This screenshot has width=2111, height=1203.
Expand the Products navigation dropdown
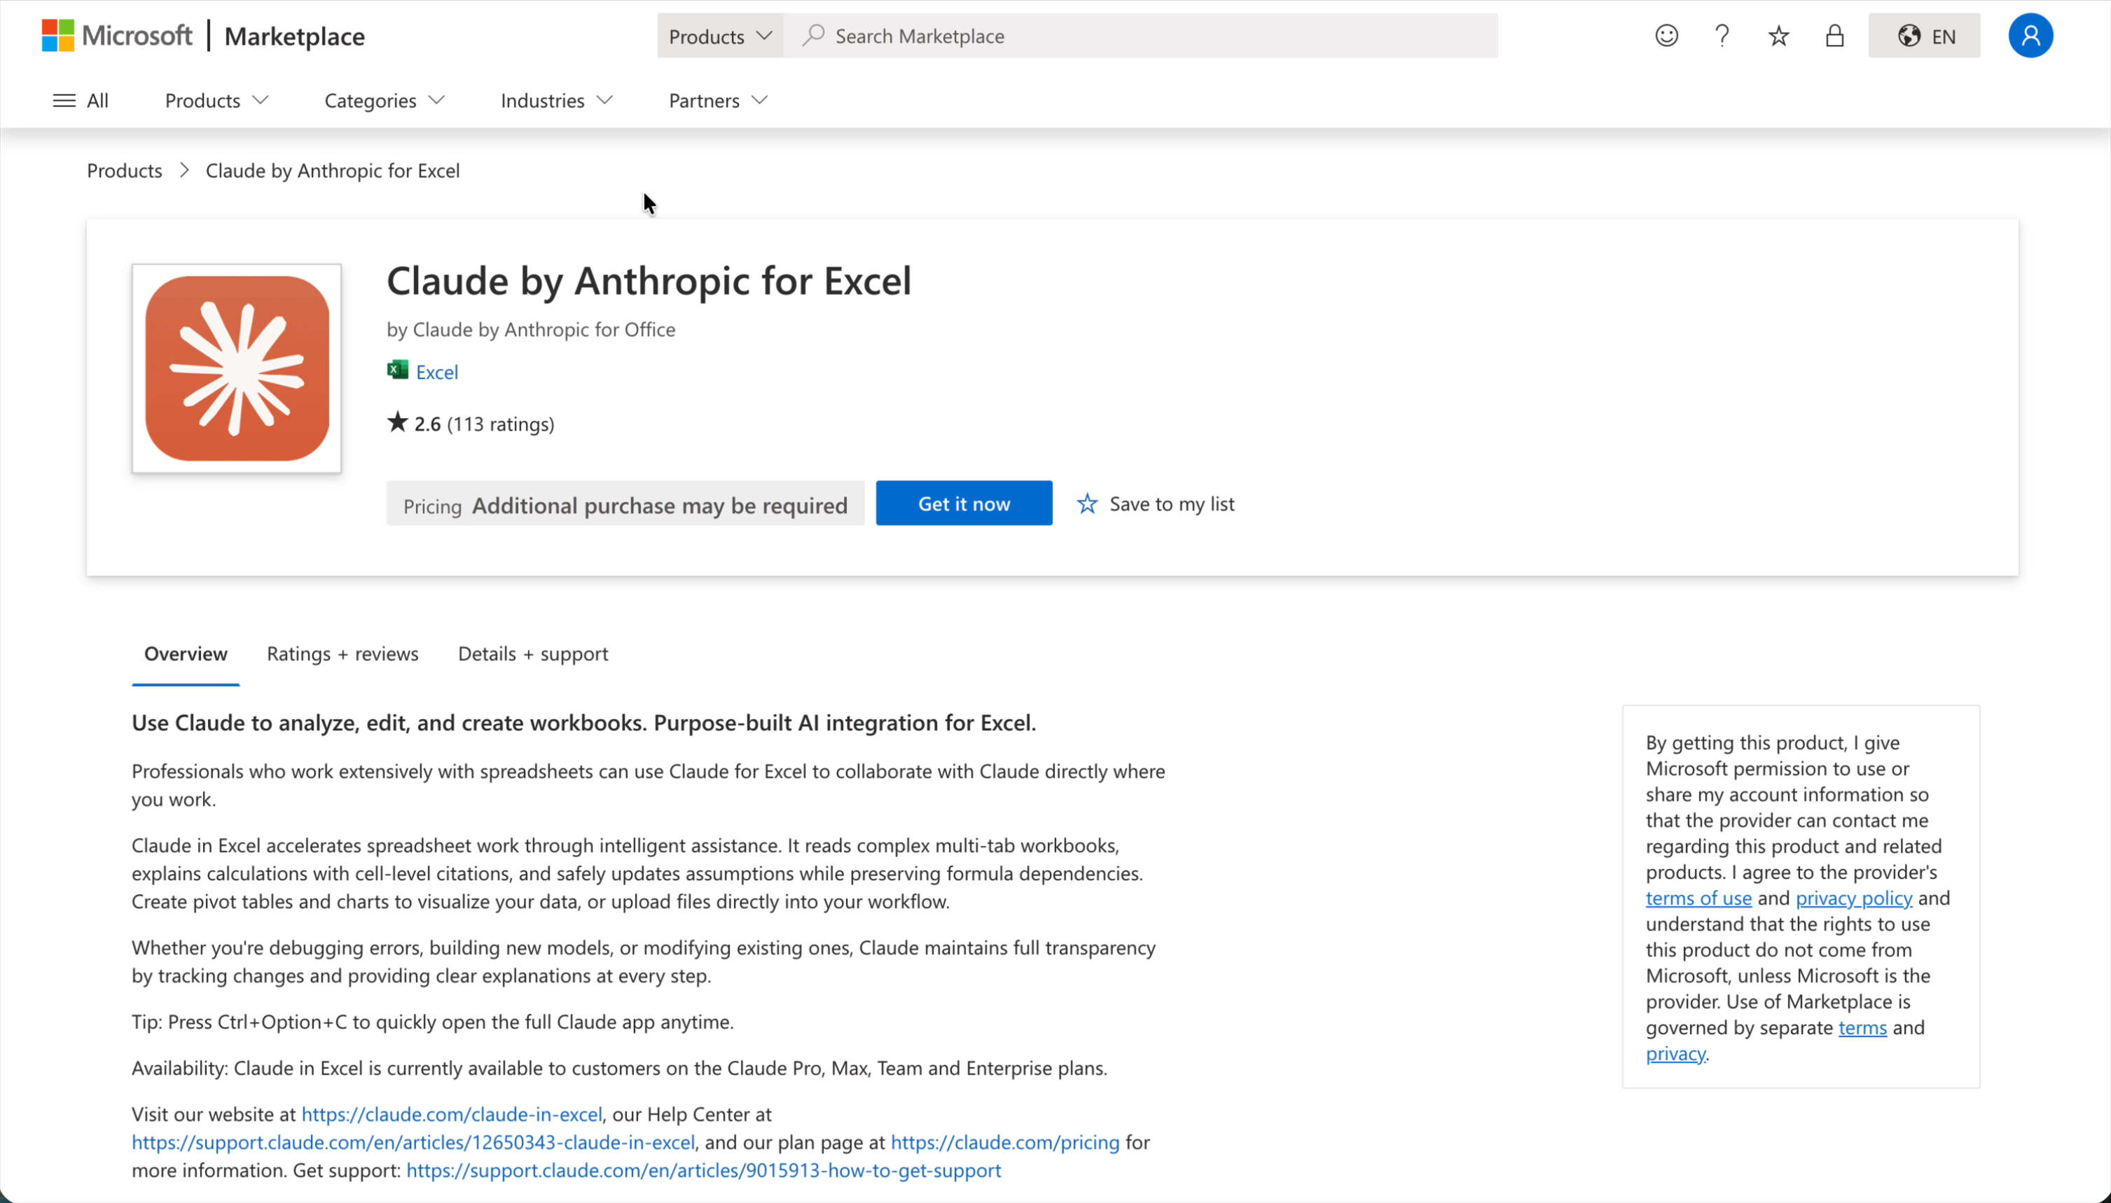pyautogui.click(x=215, y=100)
